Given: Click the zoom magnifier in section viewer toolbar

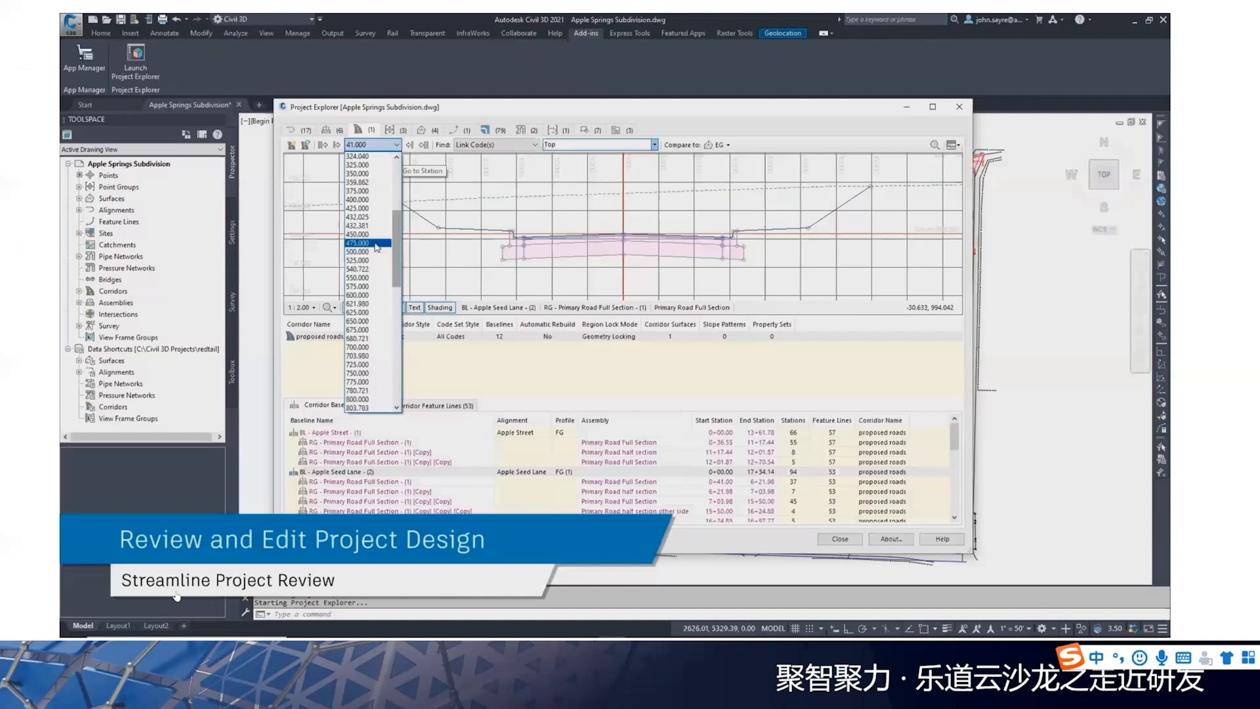Looking at the screenshot, I should 934,144.
